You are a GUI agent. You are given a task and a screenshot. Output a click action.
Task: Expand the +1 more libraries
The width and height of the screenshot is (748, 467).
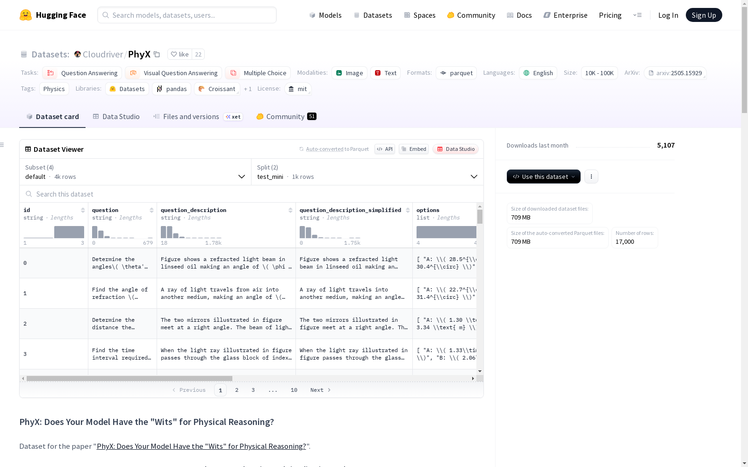coord(248,89)
